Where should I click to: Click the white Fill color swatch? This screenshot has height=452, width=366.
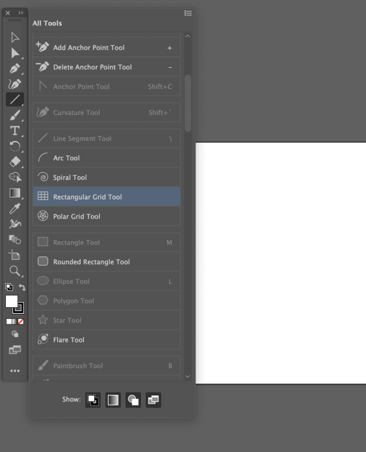[x=11, y=301]
